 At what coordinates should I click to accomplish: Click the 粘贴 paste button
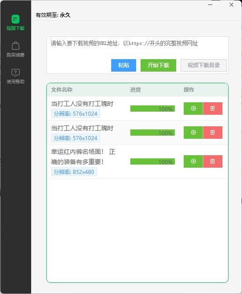click(x=123, y=65)
